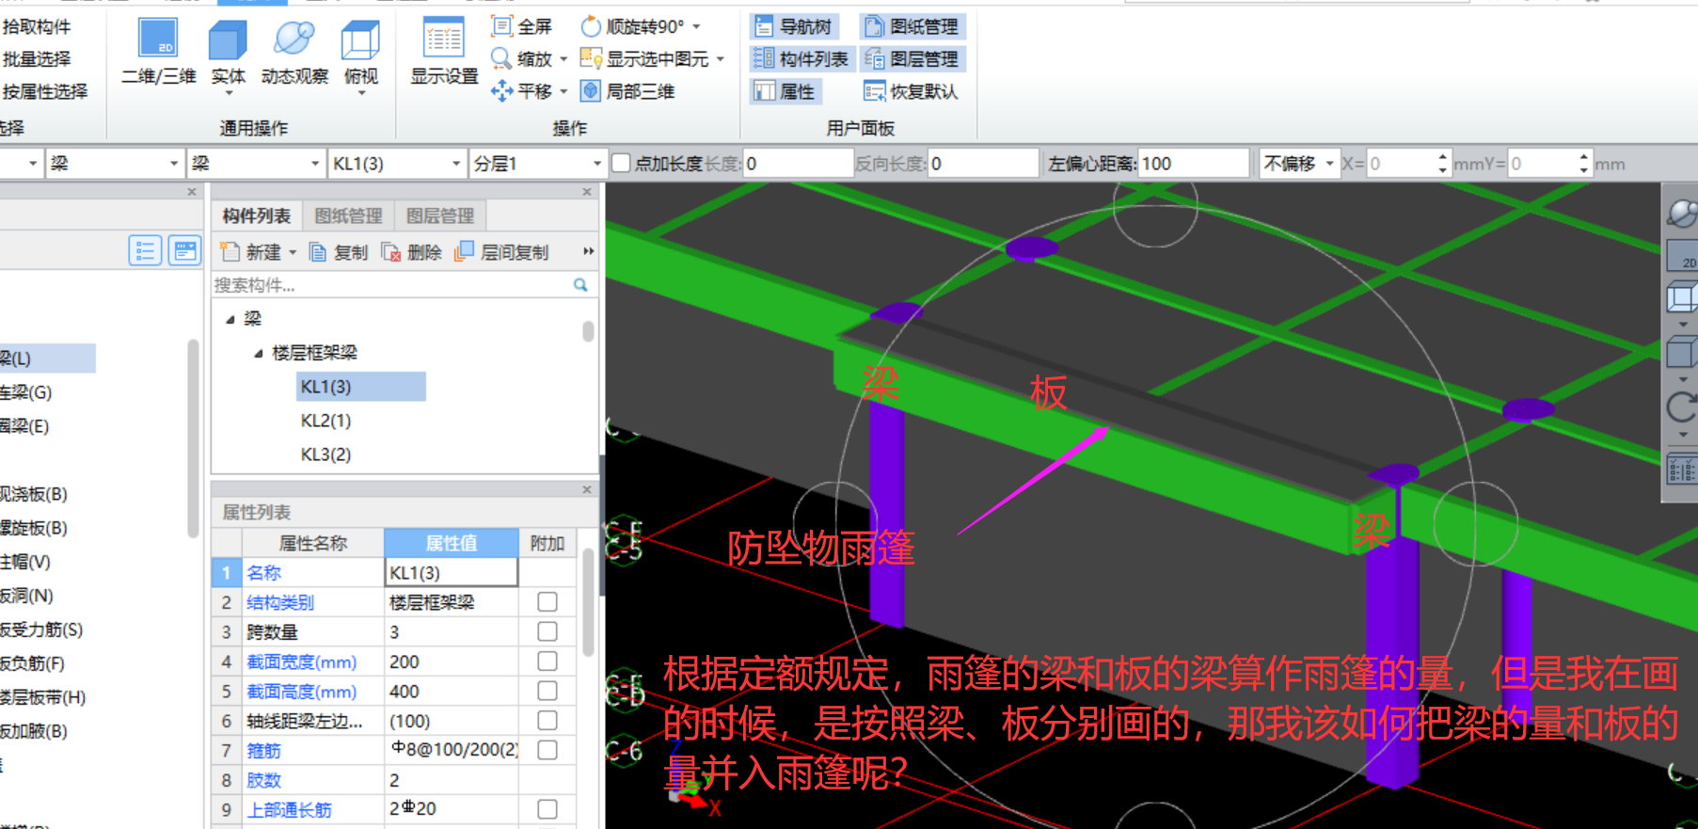Select KL3(2) beam in component list

[325, 454]
